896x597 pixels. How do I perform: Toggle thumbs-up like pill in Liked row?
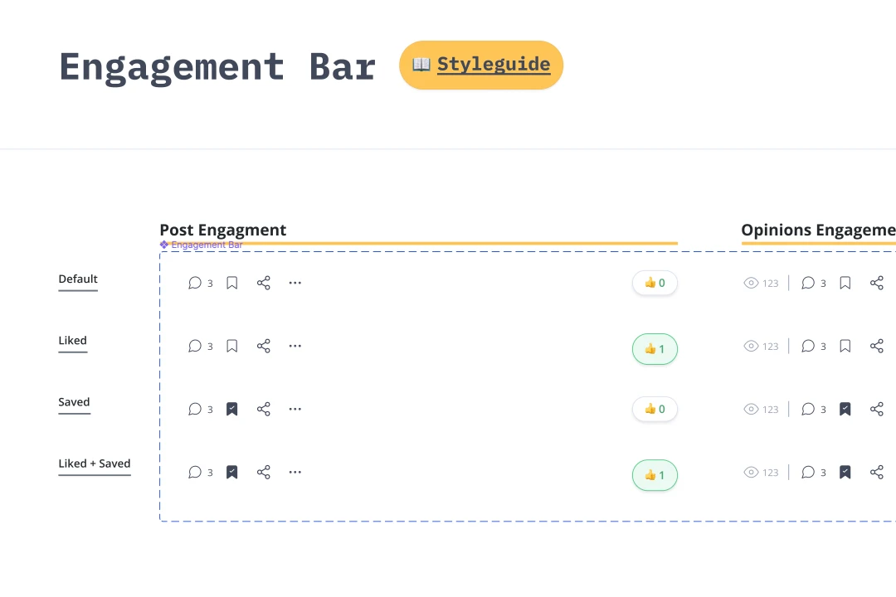(655, 349)
